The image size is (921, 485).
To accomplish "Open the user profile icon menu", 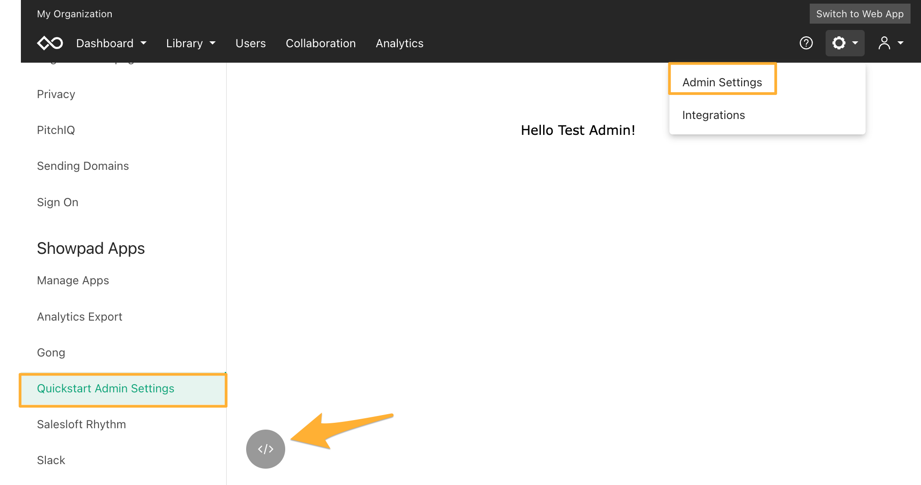I will tap(891, 43).
